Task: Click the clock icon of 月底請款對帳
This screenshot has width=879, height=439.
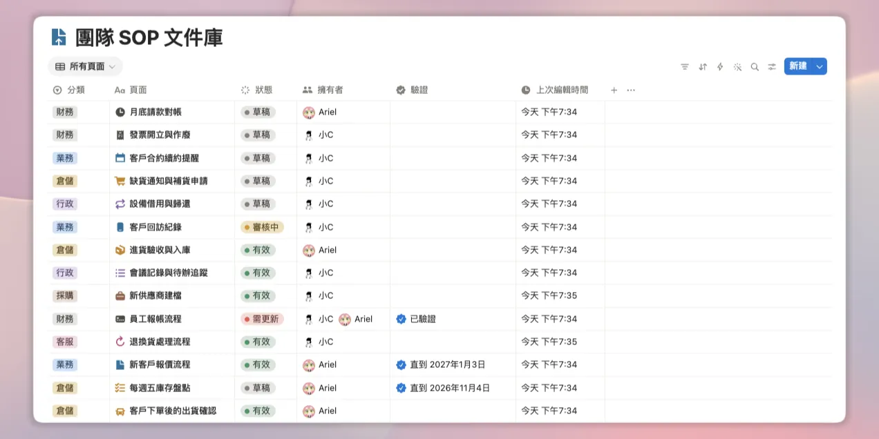Action: pyautogui.click(x=120, y=112)
